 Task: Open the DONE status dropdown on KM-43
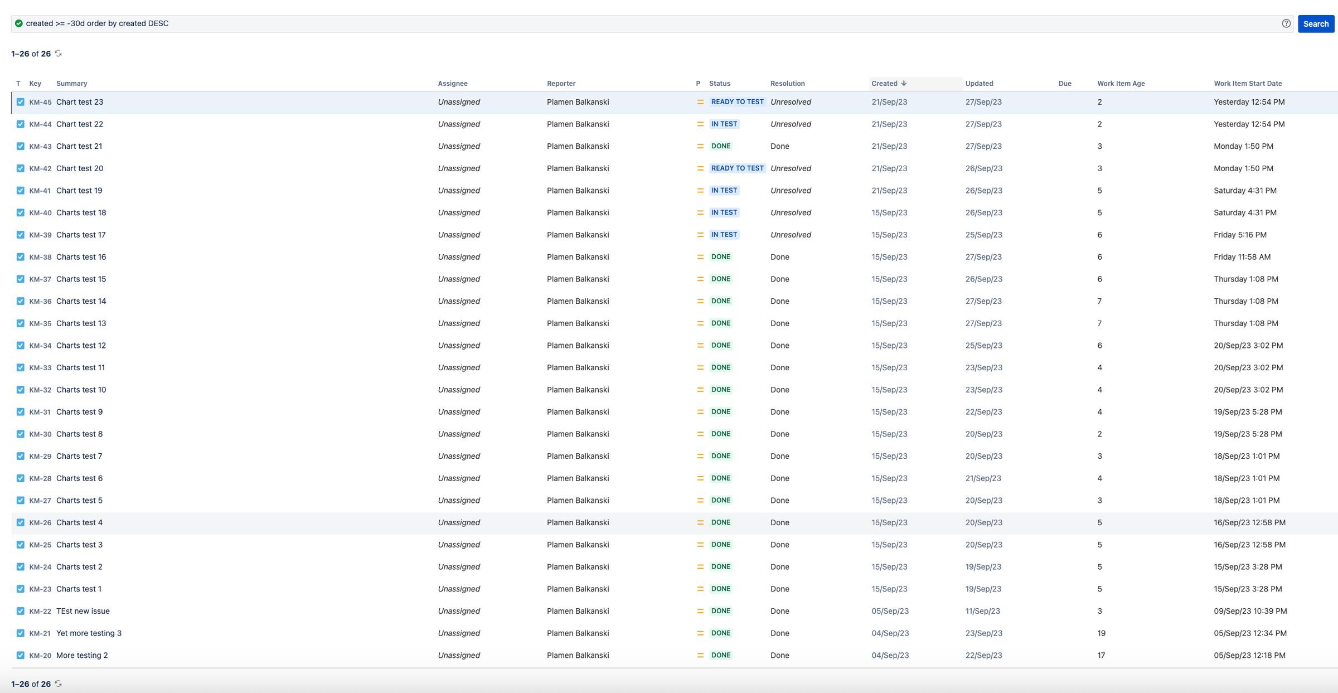coord(721,146)
